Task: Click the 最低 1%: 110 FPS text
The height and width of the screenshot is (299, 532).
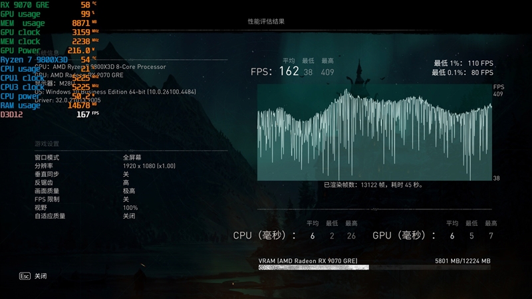Action: tap(464, 63)
